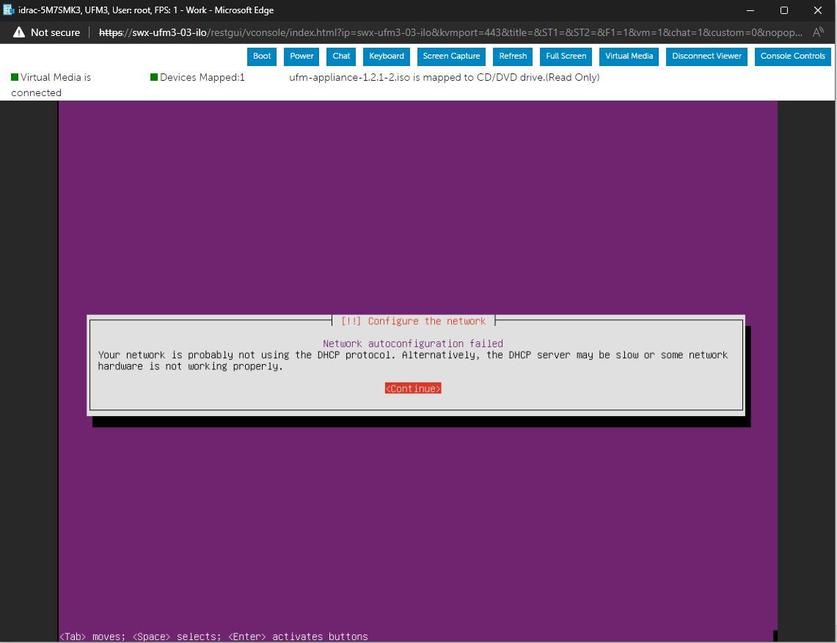Click the struck-through https text in the address bar
Screen dimensions: 837x643
[111, 32]
